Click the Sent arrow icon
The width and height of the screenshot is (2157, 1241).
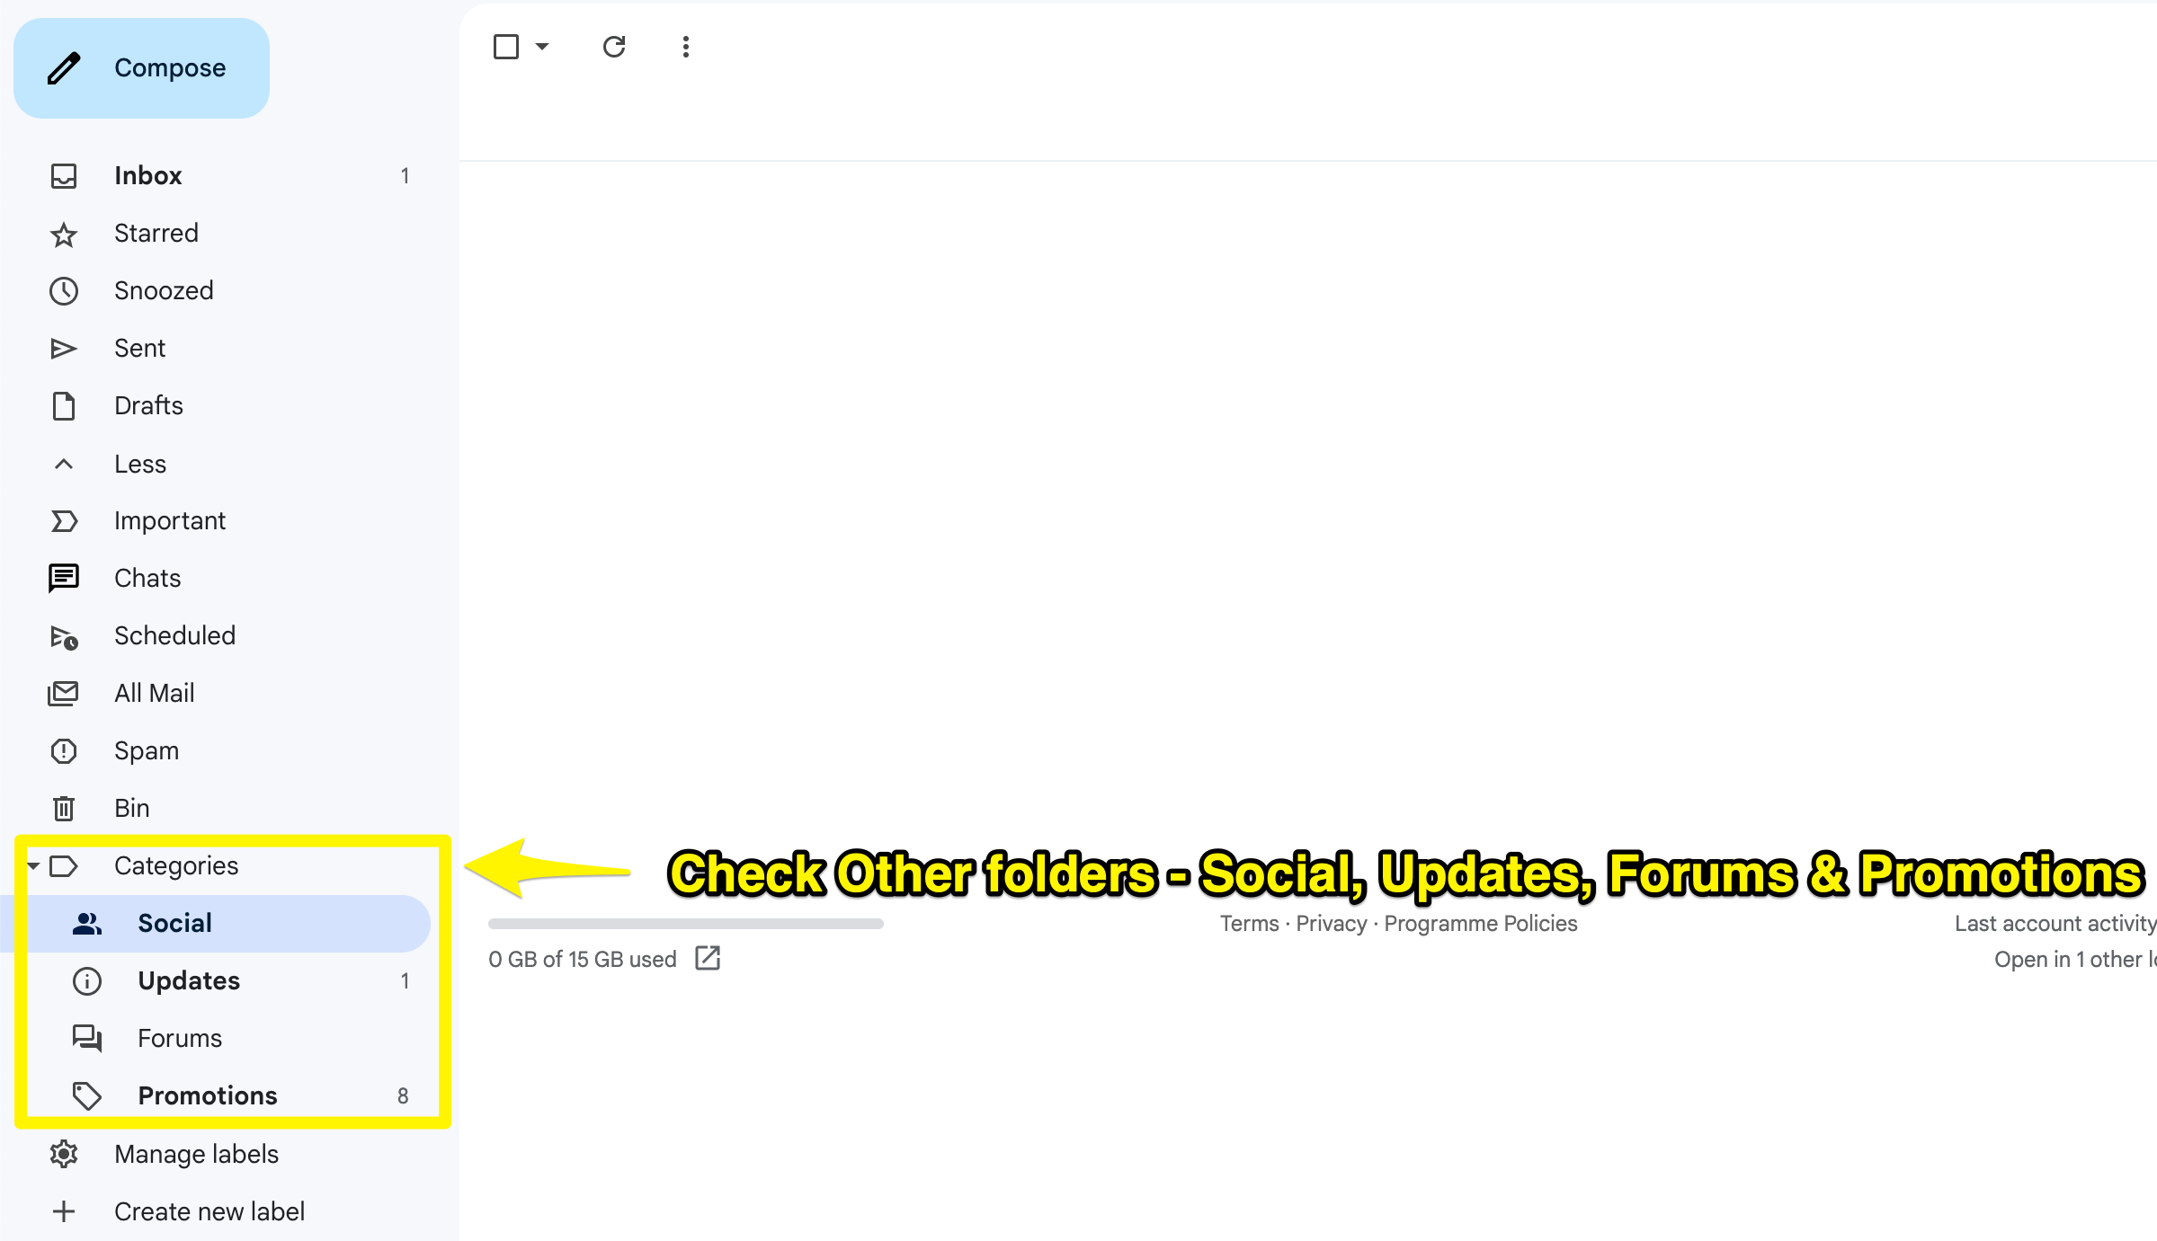(x=64, y=349)
